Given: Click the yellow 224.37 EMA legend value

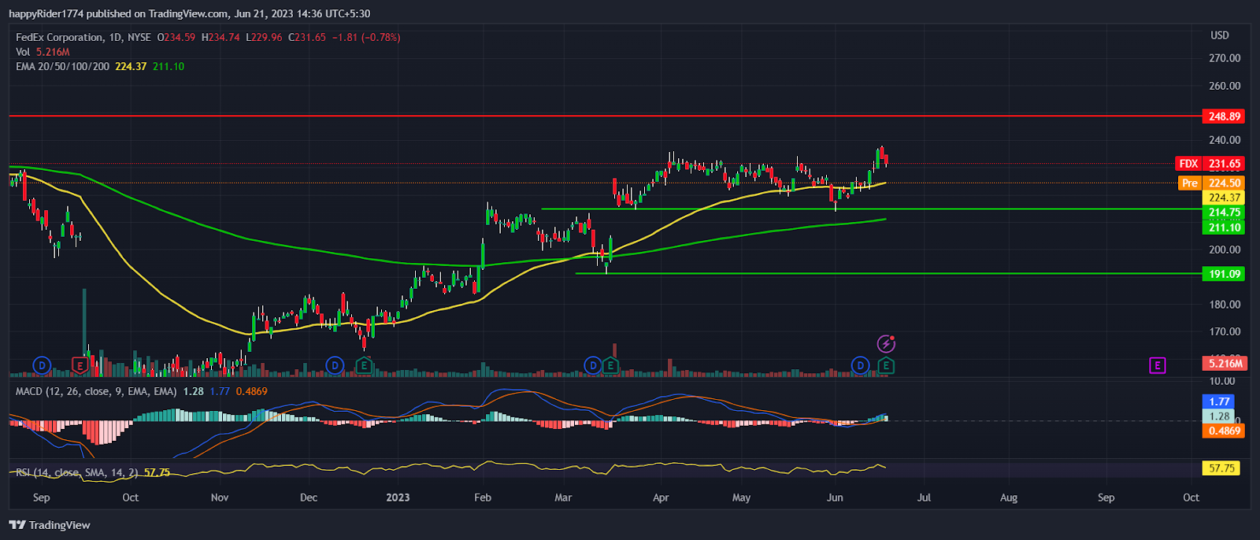Looking at the screenshot, I should click(x=131, y=67).
